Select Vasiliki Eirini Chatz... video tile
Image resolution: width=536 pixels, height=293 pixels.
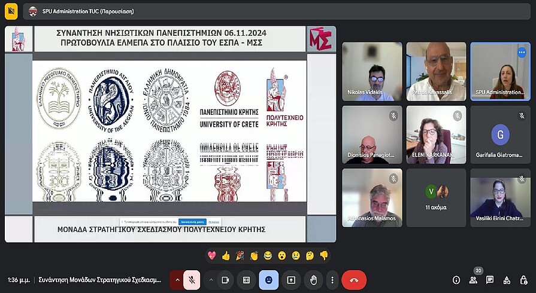click(x=501, y=198)
